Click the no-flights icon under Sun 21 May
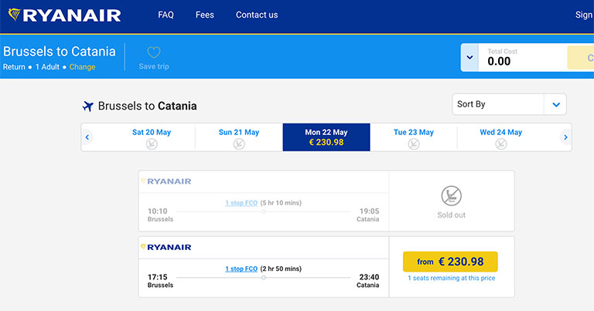 pyautogui.click(x=239, y=144)
